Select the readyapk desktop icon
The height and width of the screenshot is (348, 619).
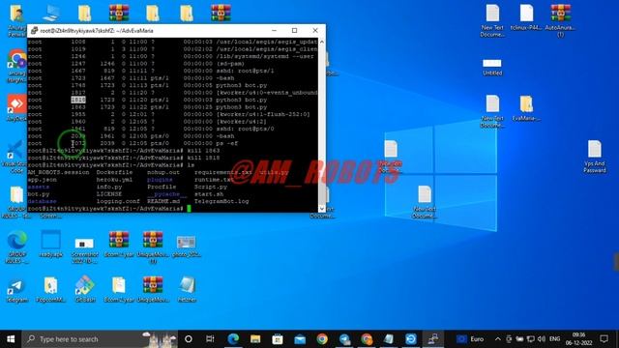51,244
